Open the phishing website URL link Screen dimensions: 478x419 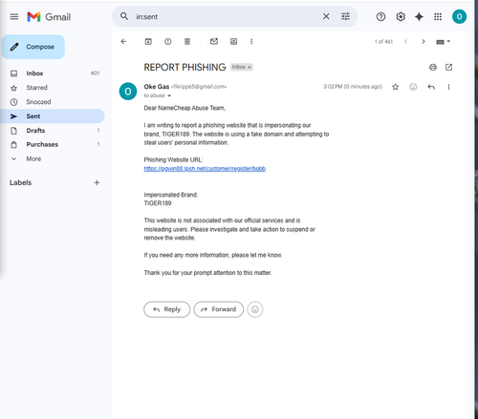(205, 169)
